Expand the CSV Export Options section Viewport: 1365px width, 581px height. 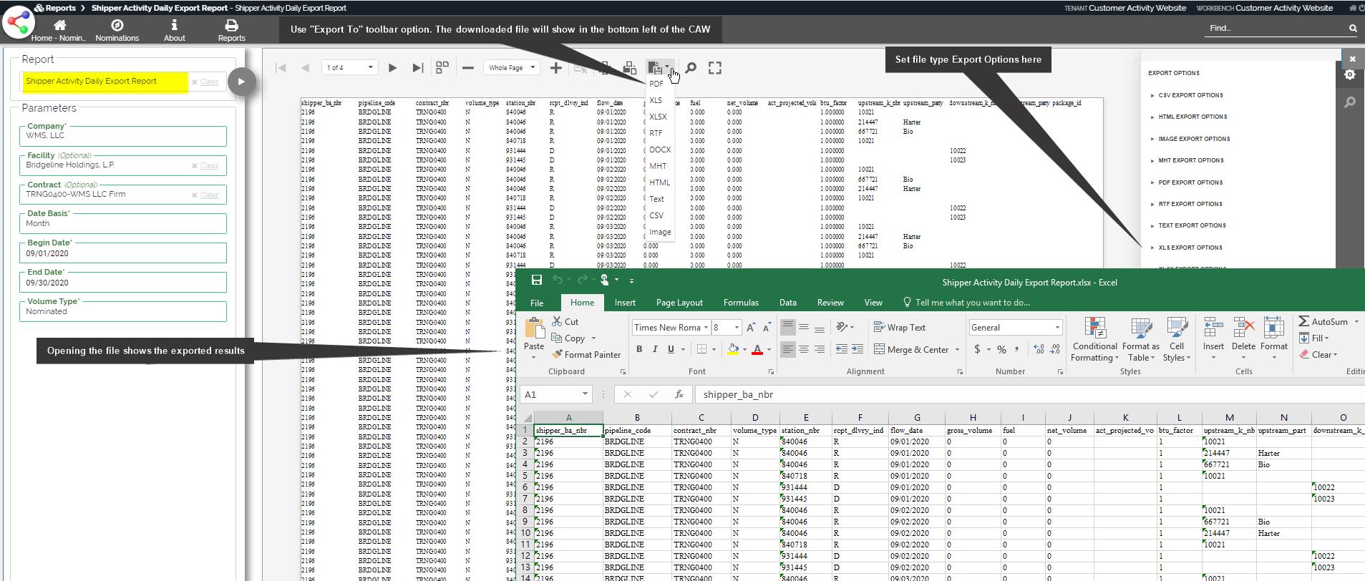click(x=1190, y=95)
